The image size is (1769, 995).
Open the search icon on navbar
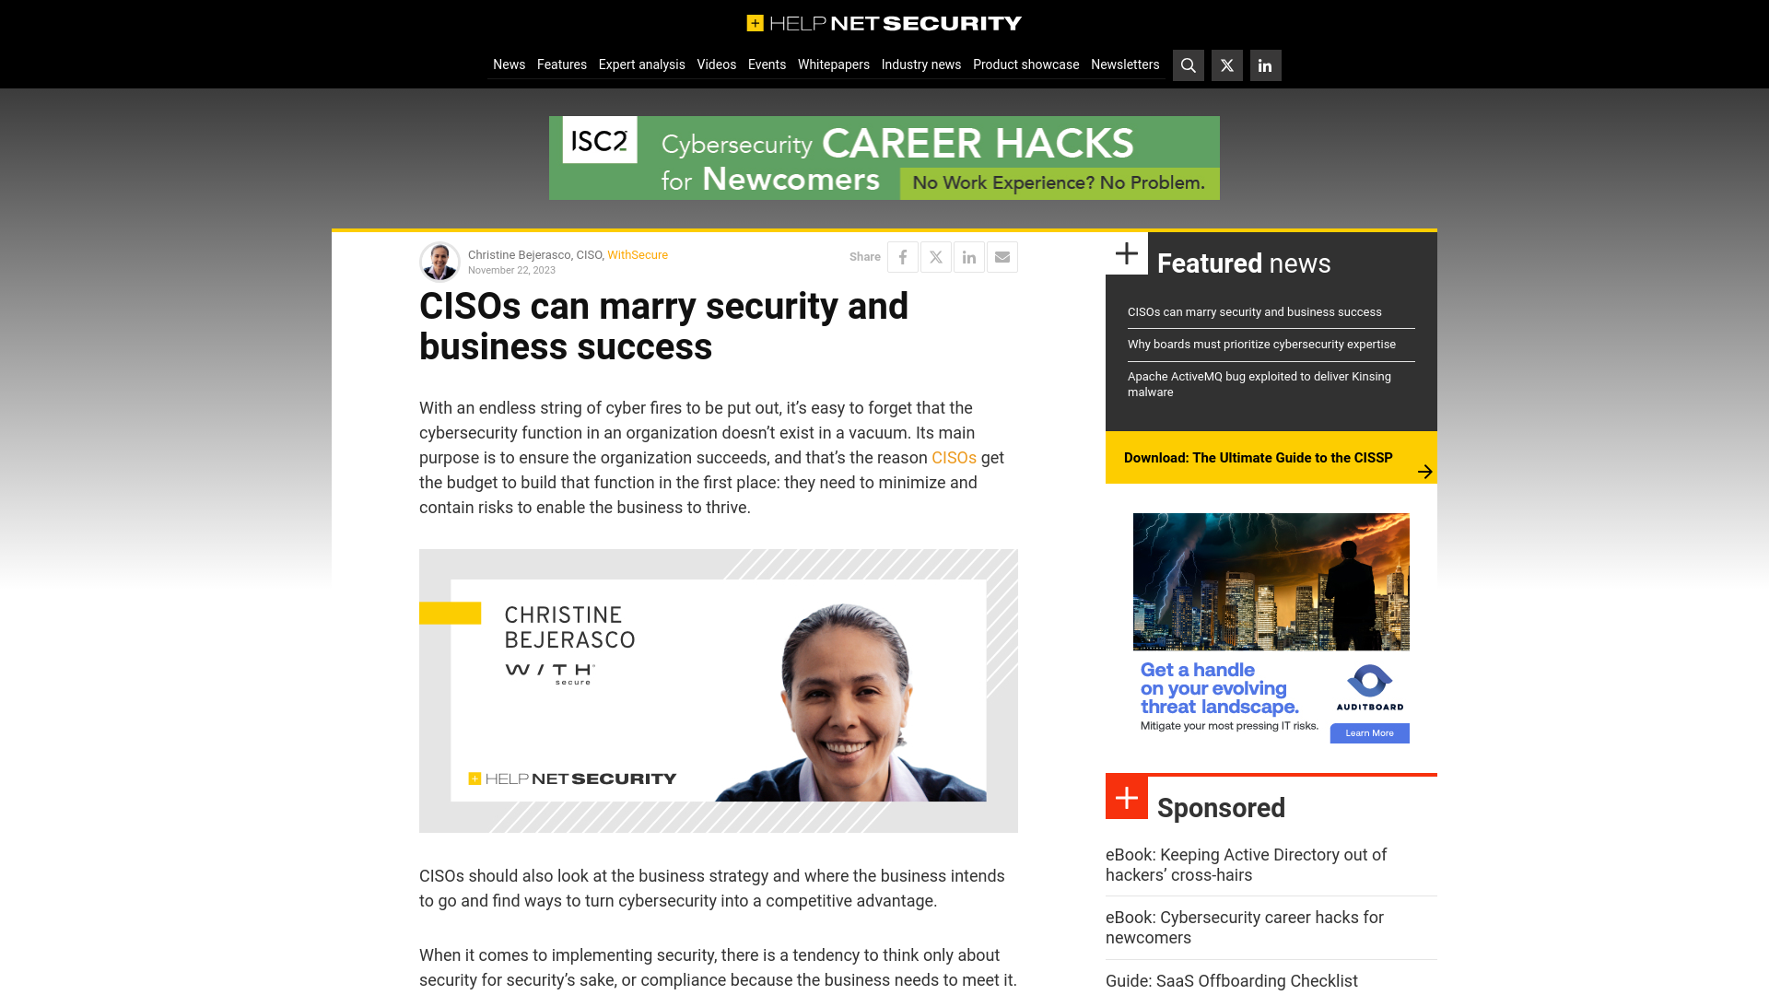(x=1189, y=64)
